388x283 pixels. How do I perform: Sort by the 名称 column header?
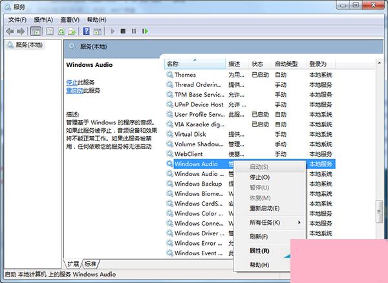pos(195,64)
